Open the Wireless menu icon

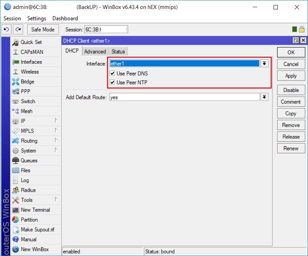[15, 72]
